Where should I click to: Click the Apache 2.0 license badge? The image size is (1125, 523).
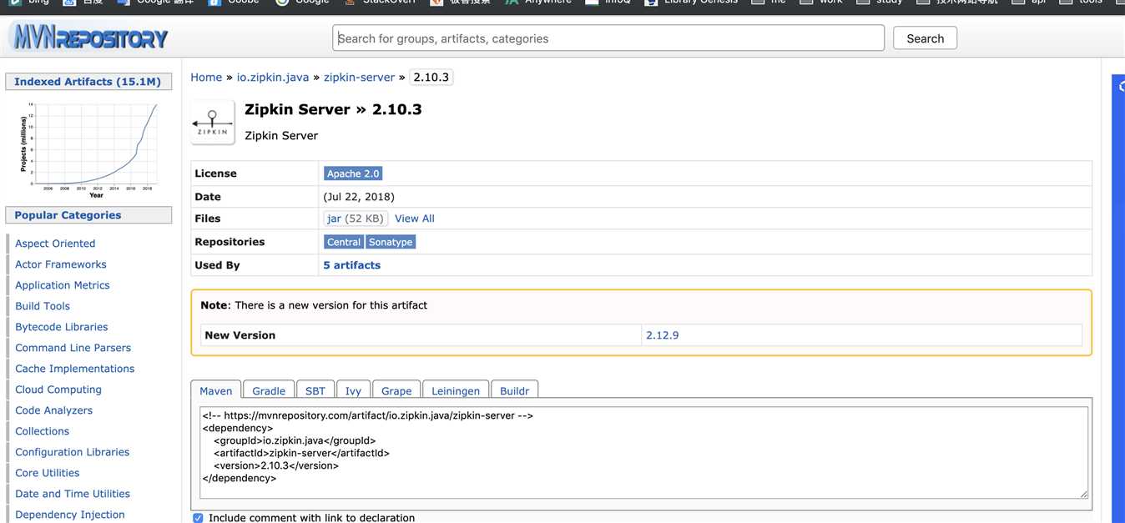353,173
